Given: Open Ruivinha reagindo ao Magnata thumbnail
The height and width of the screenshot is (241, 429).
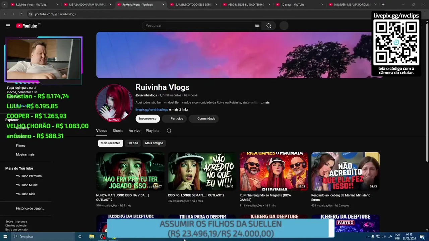Looking at the screenshot, I should pyautogui.click(x=274, y=171).
